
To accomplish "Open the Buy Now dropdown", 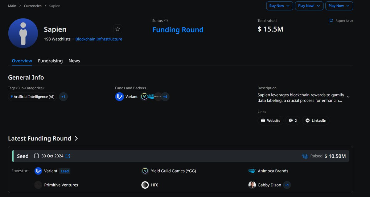I will [x=279, y=6].
